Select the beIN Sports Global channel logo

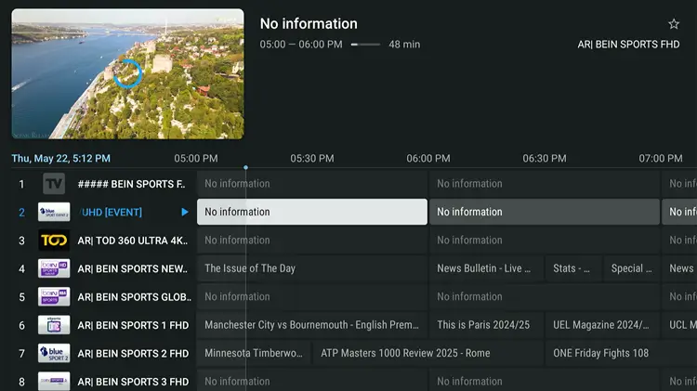54,297
